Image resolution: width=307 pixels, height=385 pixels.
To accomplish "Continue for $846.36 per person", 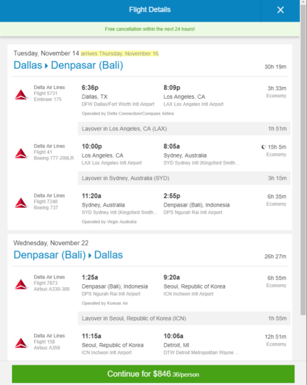I will tap(153, 374).
